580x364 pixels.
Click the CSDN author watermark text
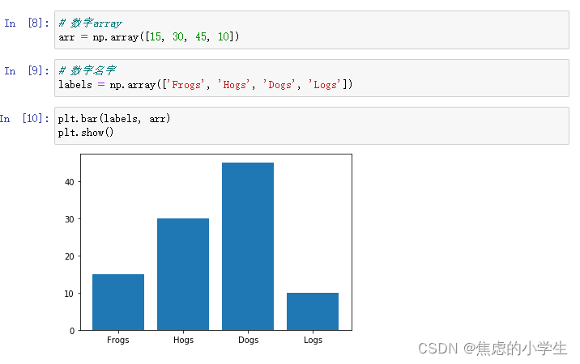(x=492, y=349)
